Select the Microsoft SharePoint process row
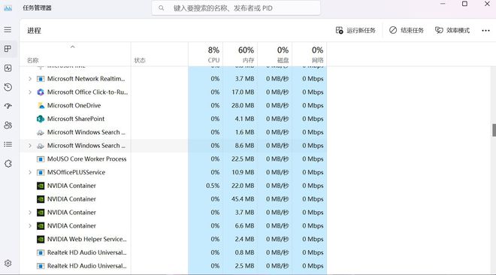The image size is (496, 275). [174, 119]
